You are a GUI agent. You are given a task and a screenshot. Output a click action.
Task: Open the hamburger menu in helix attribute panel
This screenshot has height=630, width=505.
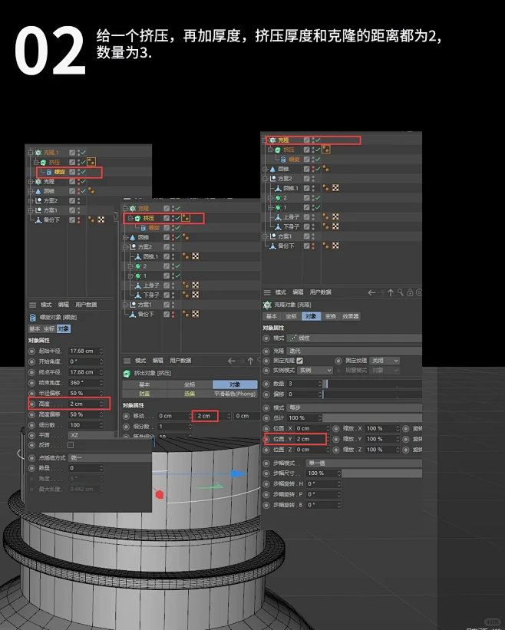coord(32,305)
